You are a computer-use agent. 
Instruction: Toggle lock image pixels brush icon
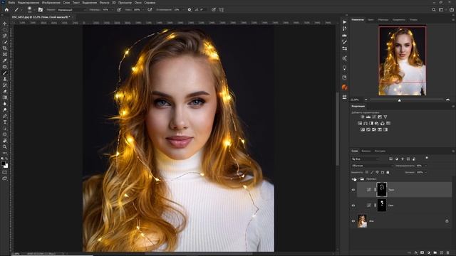(372, 172)
